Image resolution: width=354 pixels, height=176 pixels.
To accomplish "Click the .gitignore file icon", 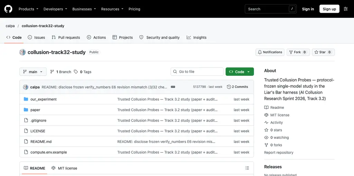I will [26, 121].
